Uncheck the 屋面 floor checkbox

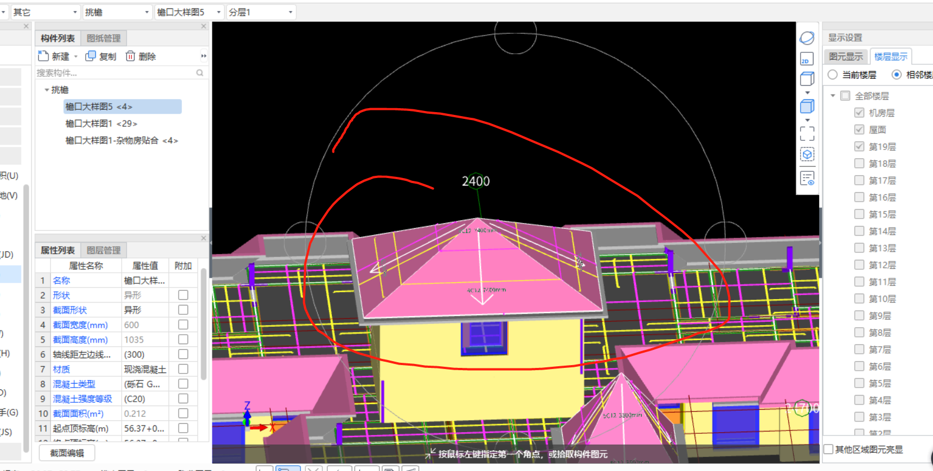(x=859, y=130)
